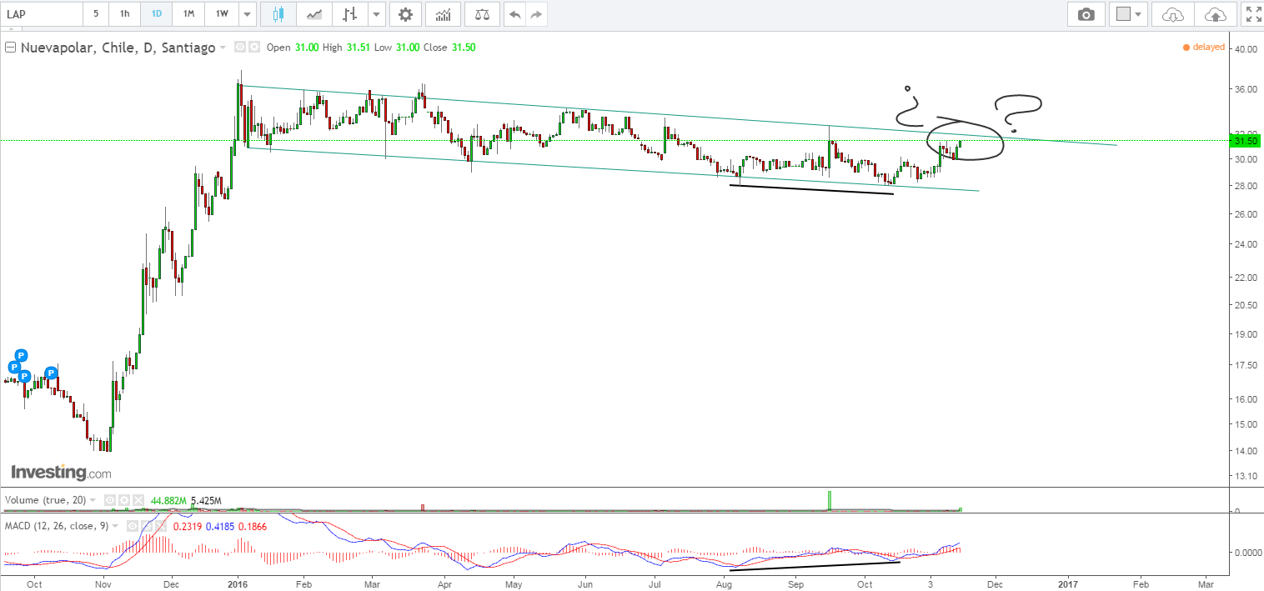
Task: Expand the time interval dropdown arrow
Action: [x=247, y=14]
